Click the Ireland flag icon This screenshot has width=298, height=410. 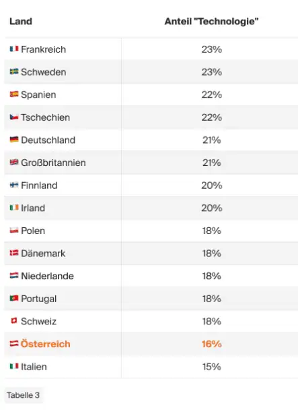(x=14, y=208)
